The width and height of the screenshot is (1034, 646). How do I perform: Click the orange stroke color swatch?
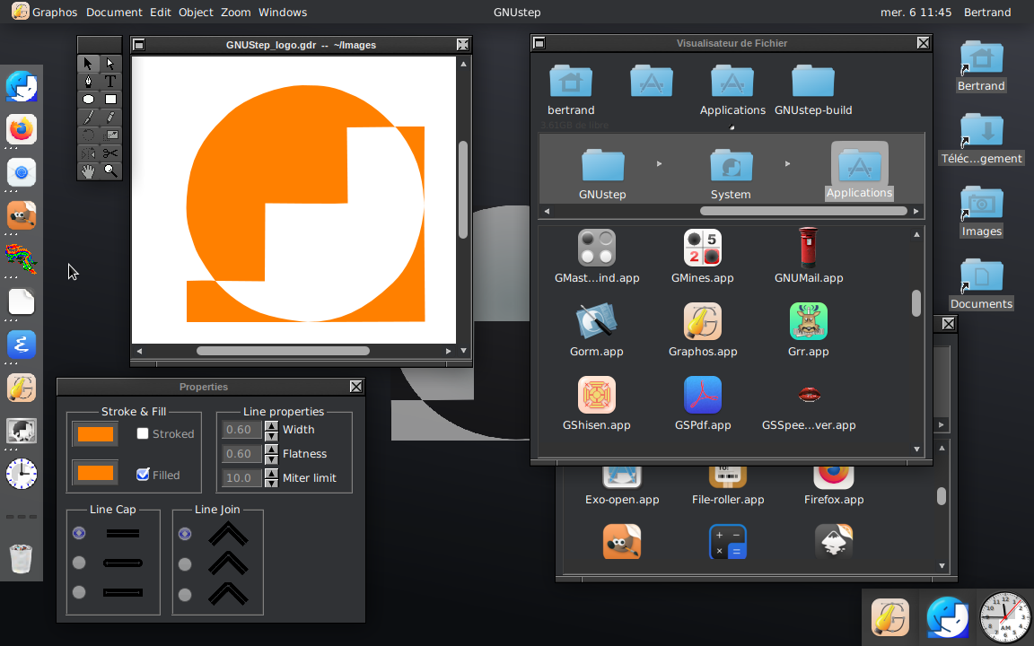pos(95,433)
